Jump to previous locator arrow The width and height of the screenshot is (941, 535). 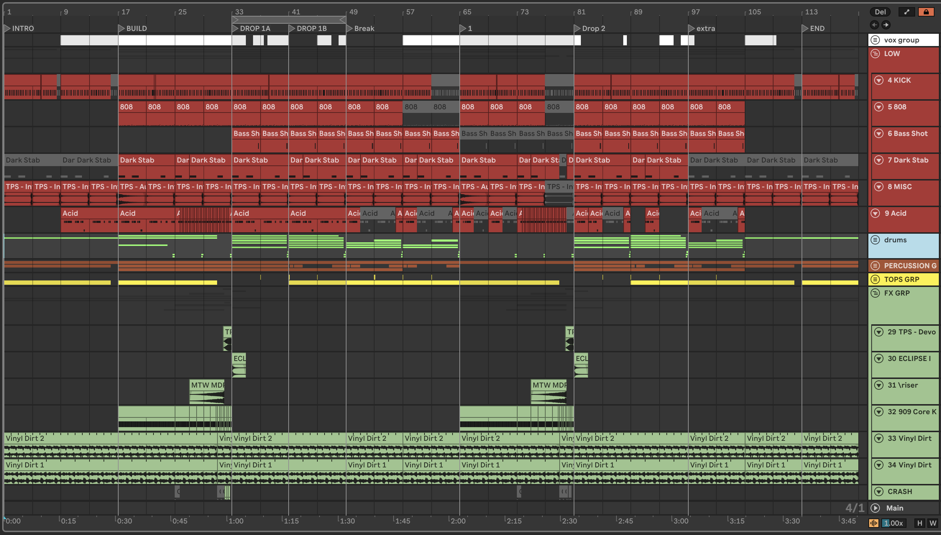point(874,24)
